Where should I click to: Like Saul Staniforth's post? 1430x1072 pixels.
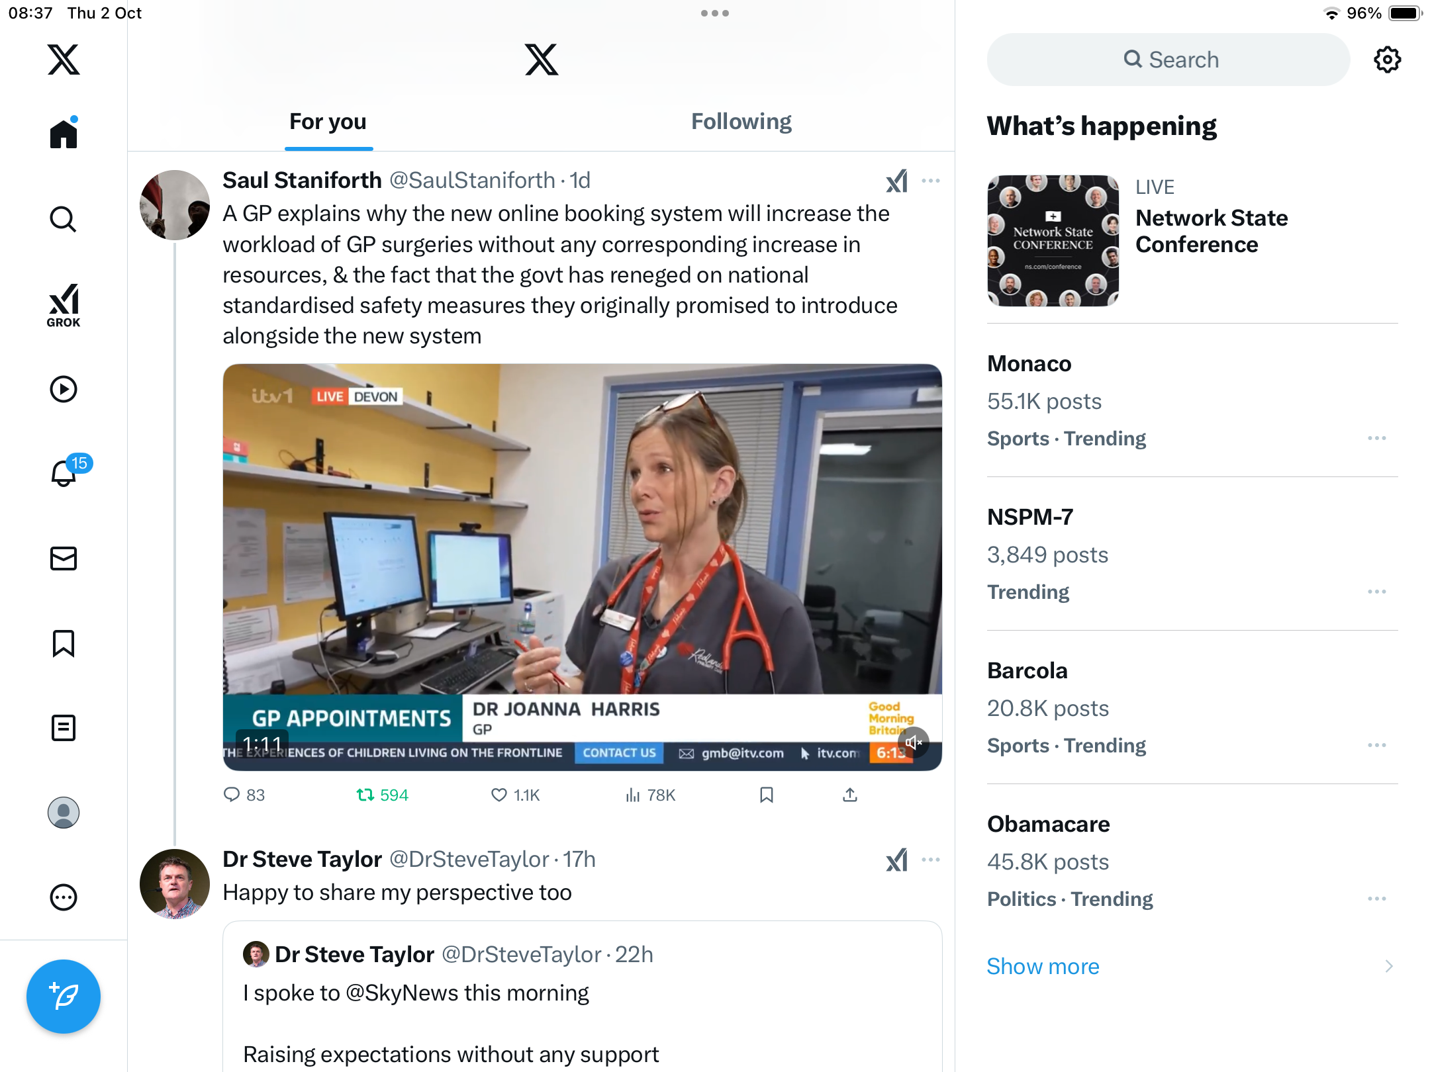(516, 795)
